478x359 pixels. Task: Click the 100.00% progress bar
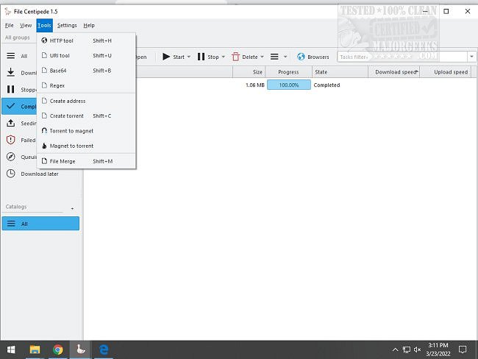288,85
